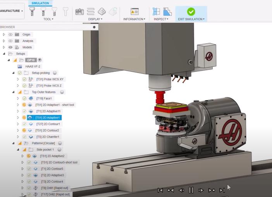Click the [T17] Drill2 operation icon
Image resolution: width=272 pixels, height=197 pixels.
[x=36, y=194]
